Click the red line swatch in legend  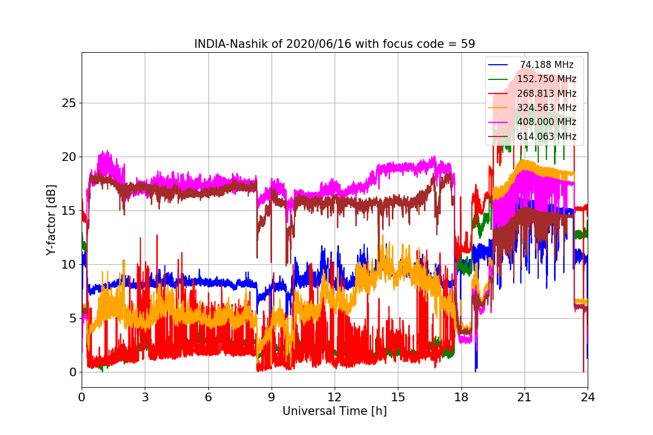coord(498,94)
